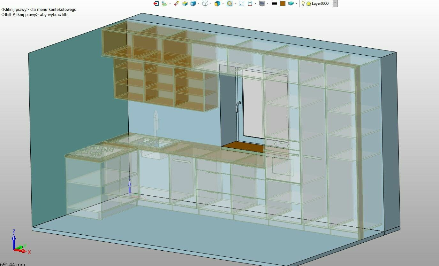439x266 pixels.
Task: Select the solid blue shaded cube icon
Action: [193, 4]
